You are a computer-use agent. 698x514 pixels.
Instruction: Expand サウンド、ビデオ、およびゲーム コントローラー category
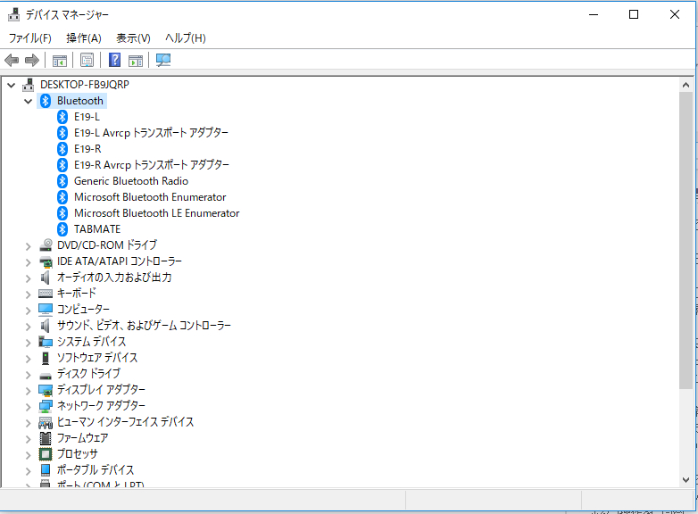28,326
